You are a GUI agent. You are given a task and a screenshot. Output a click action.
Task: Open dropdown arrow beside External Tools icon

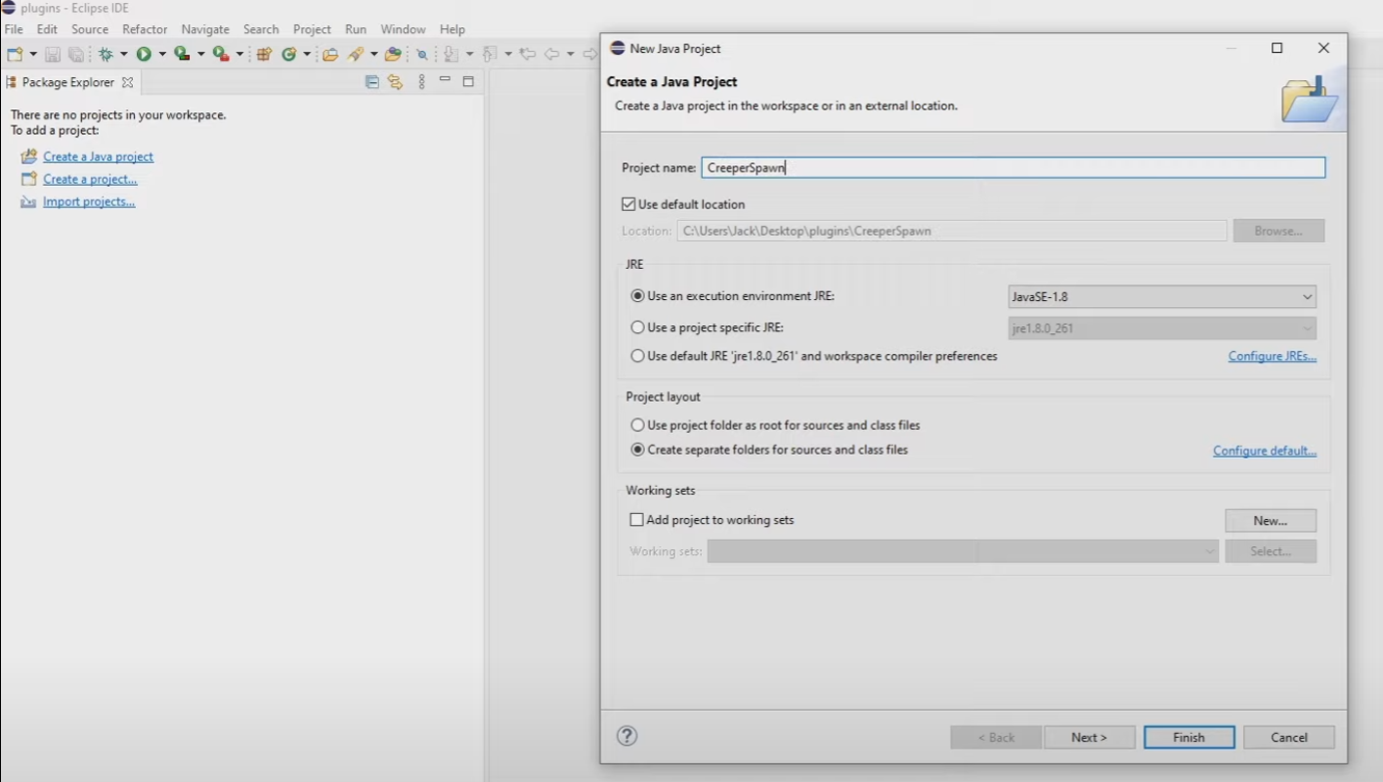[x=239, y=55]
